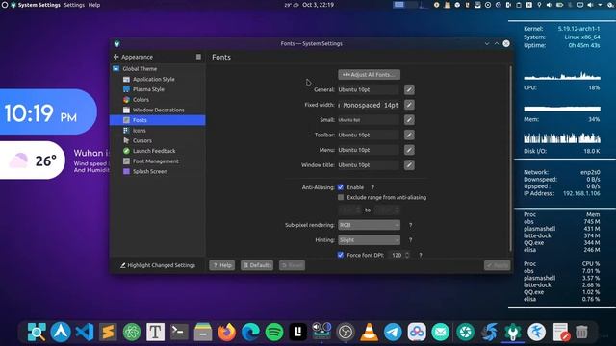Open the Hinting dropdown showing Slight
Image resolution: width=616 pixels, height=346 pixels.
369,240
